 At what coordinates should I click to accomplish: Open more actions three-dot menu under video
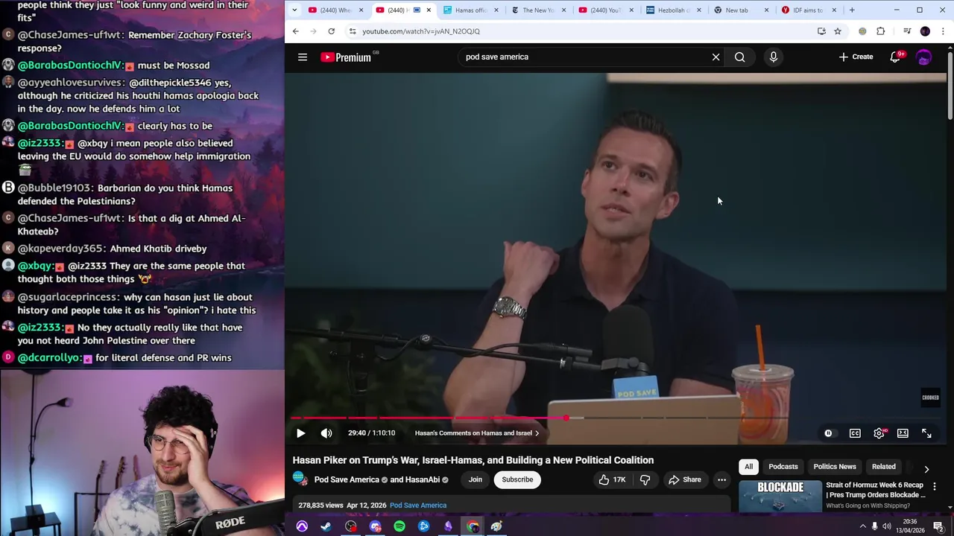pos(721,480)
